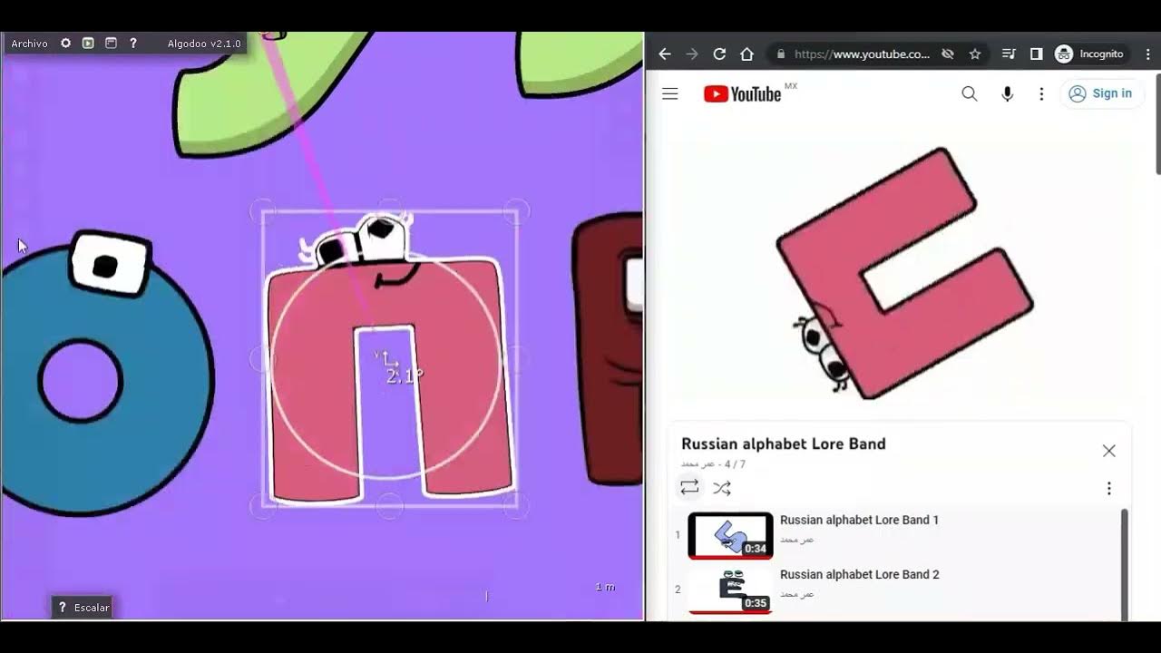Click the Escalar tool hint button
The width and height of the screenshot is (1161, 653).
point(83,608)
